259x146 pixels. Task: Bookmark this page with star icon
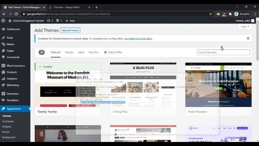(x=210, y=14)
